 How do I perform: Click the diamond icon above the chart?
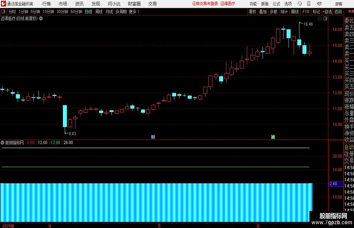(320, 19)
